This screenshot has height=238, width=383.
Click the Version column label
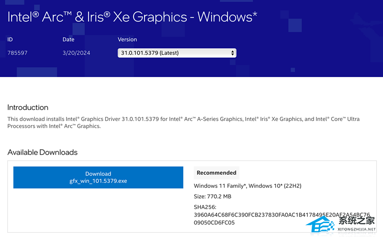(127, 39)
